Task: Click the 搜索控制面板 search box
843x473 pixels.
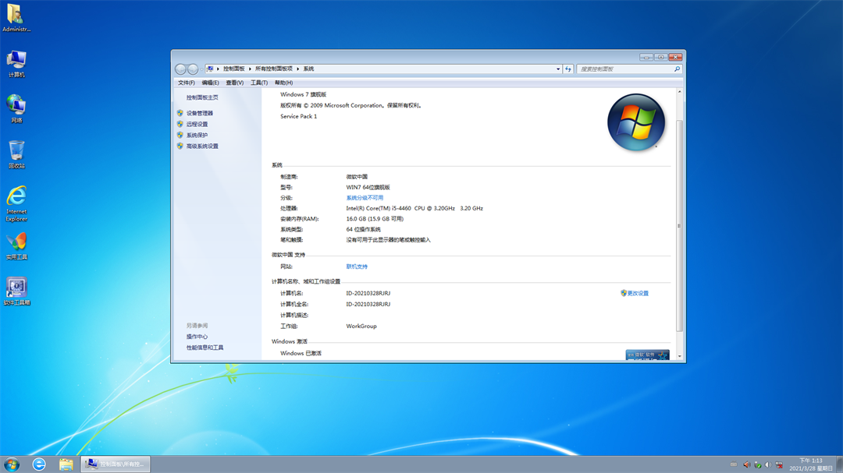Action: coord(624,69)
